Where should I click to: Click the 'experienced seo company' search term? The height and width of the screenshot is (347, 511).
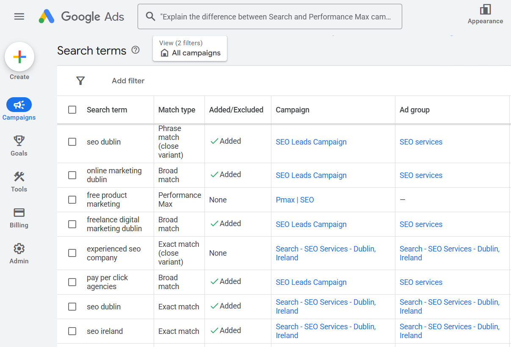(113, 253)
